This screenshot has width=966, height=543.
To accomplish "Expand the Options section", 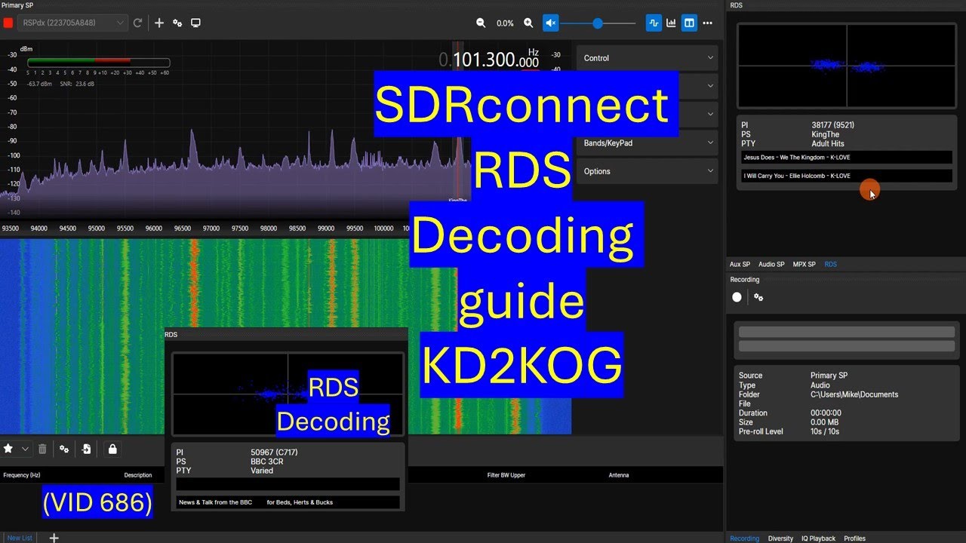I will pos(647,171).
